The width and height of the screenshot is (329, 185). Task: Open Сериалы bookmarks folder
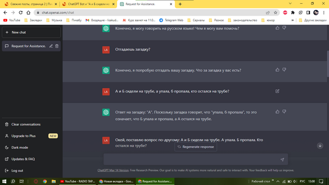196,20
